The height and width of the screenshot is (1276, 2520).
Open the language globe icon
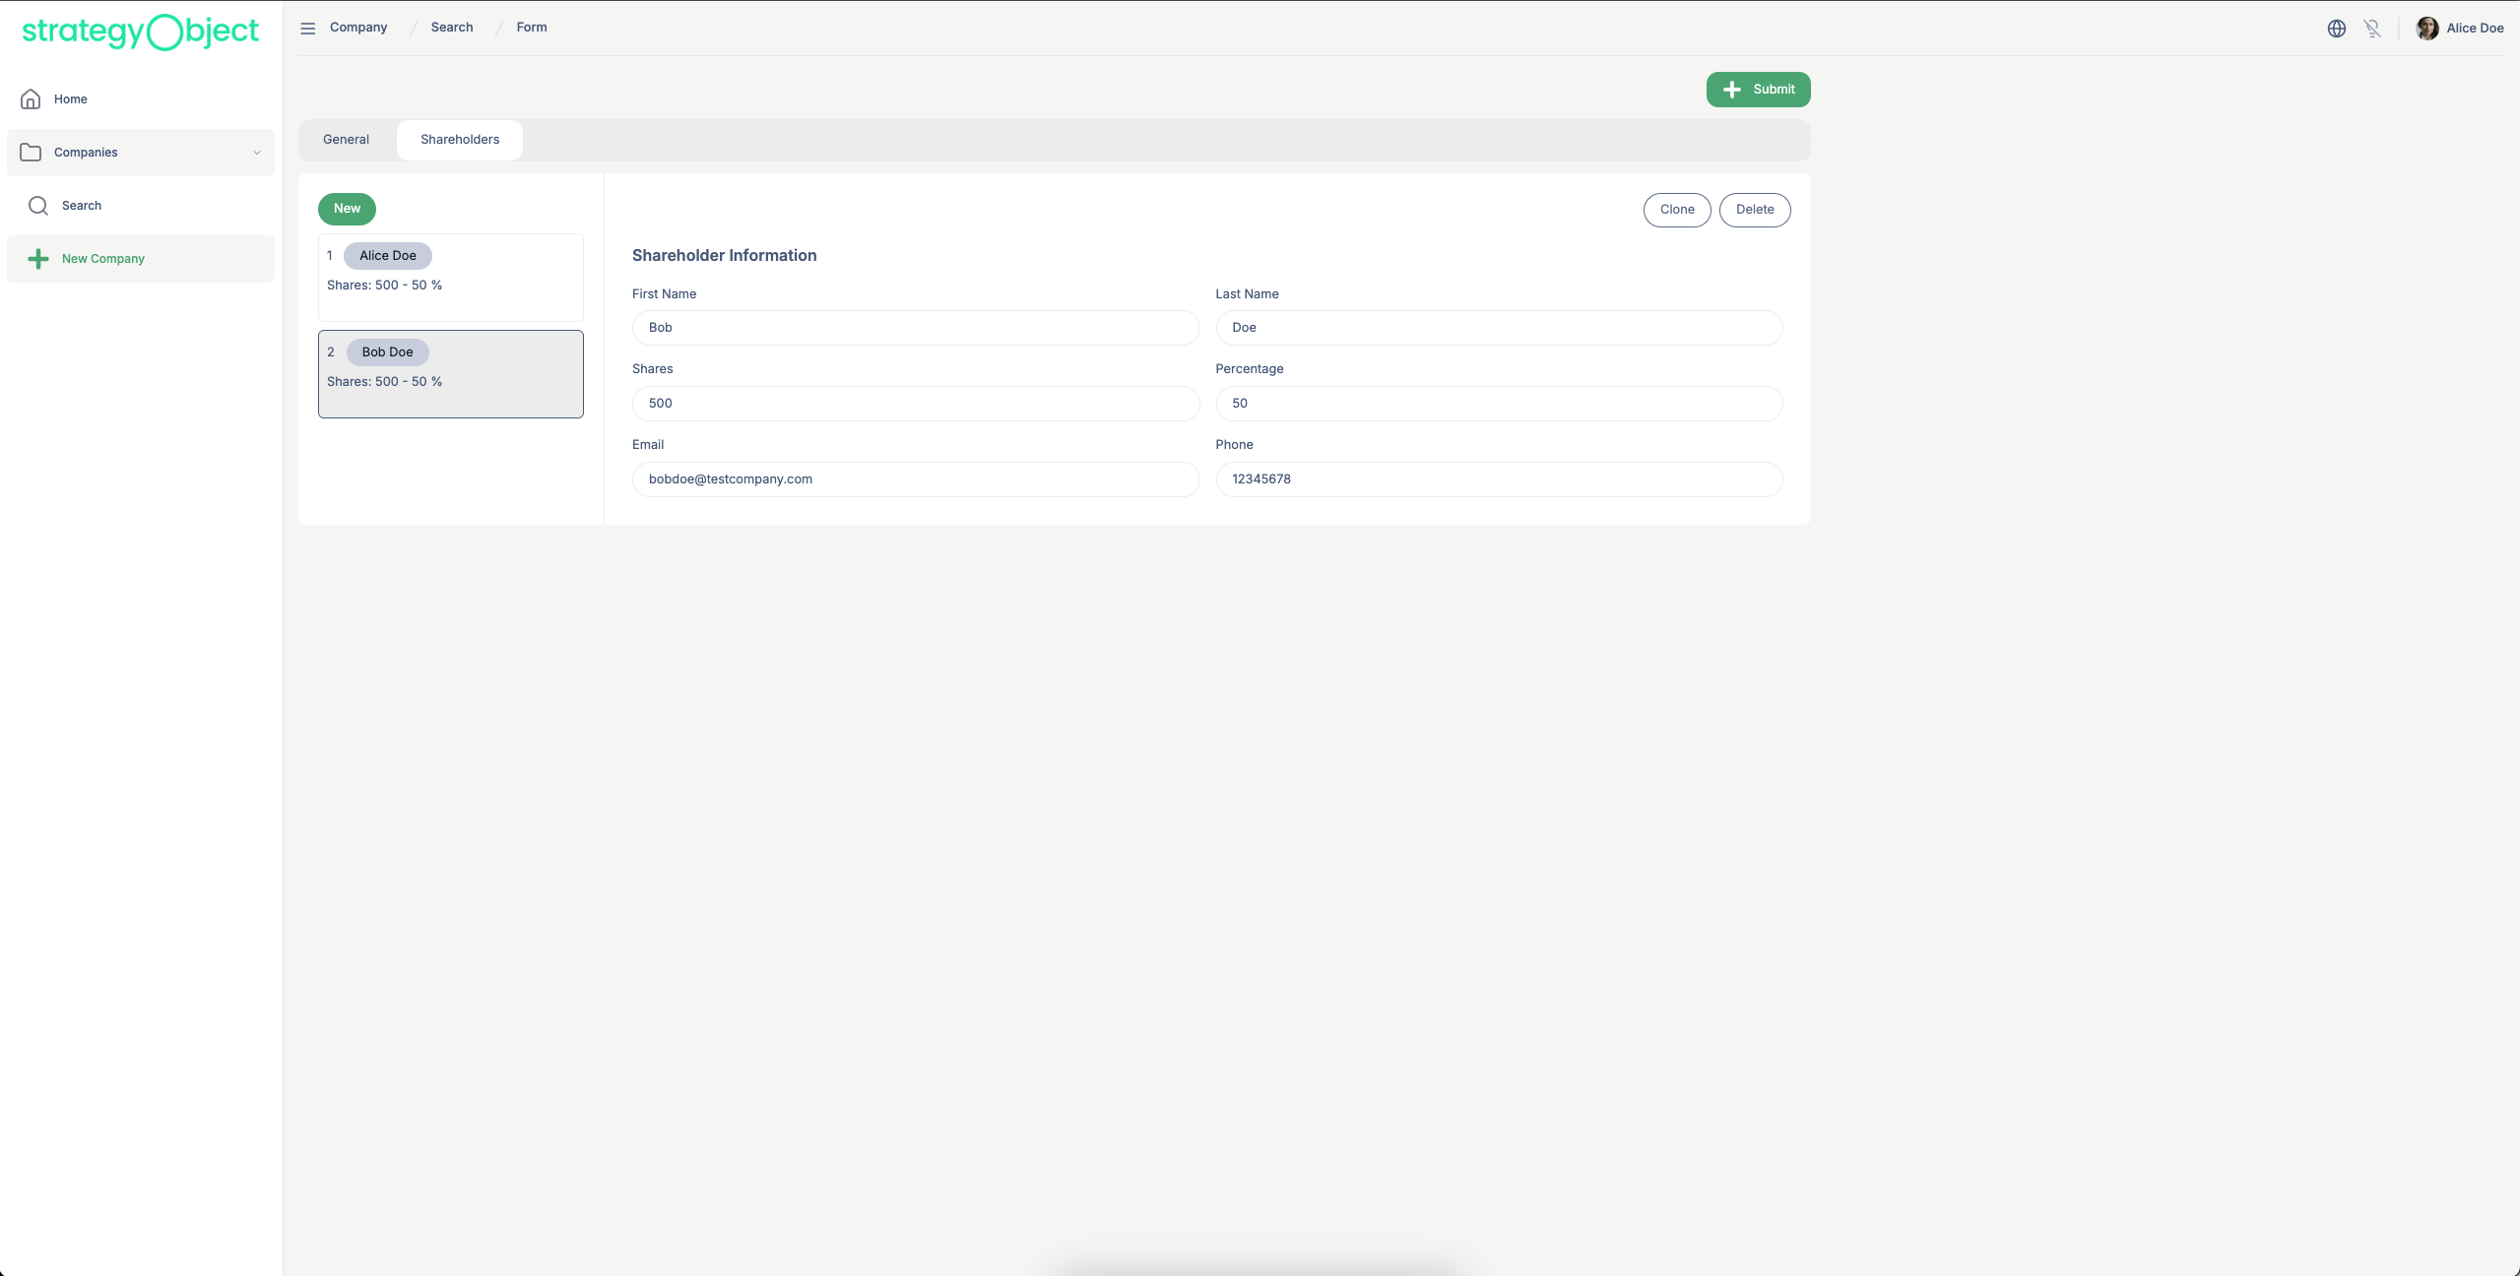2336,29
